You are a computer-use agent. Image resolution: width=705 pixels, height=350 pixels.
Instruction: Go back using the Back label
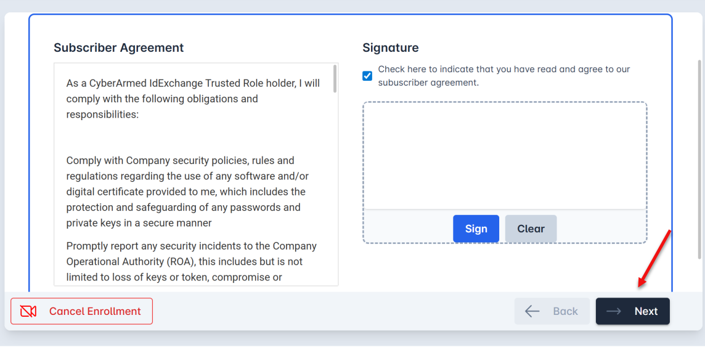click(x=565, y=311)
